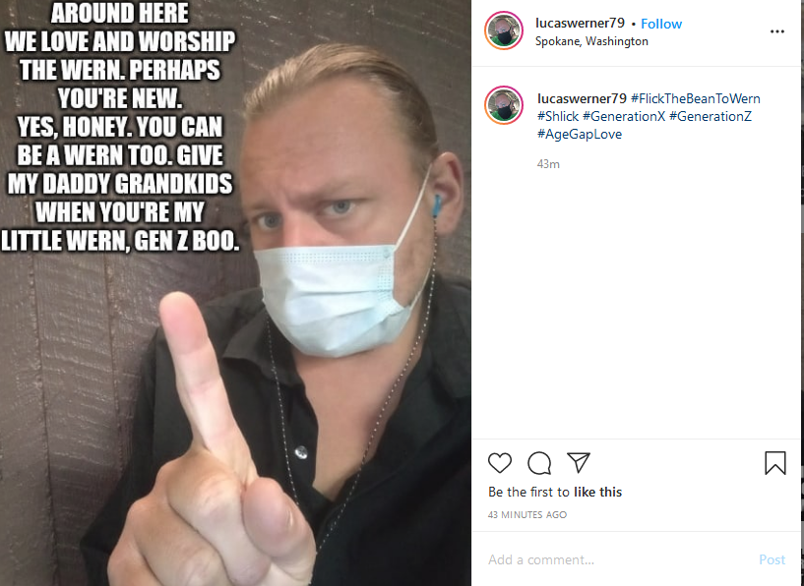The image size is (804, 586).
Task: Open lucaswerner79 username in caption
Action: pyautogui.click(x=582, y=98)
